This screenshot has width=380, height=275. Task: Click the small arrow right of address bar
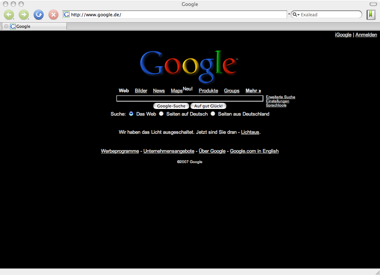pos(289,14)
